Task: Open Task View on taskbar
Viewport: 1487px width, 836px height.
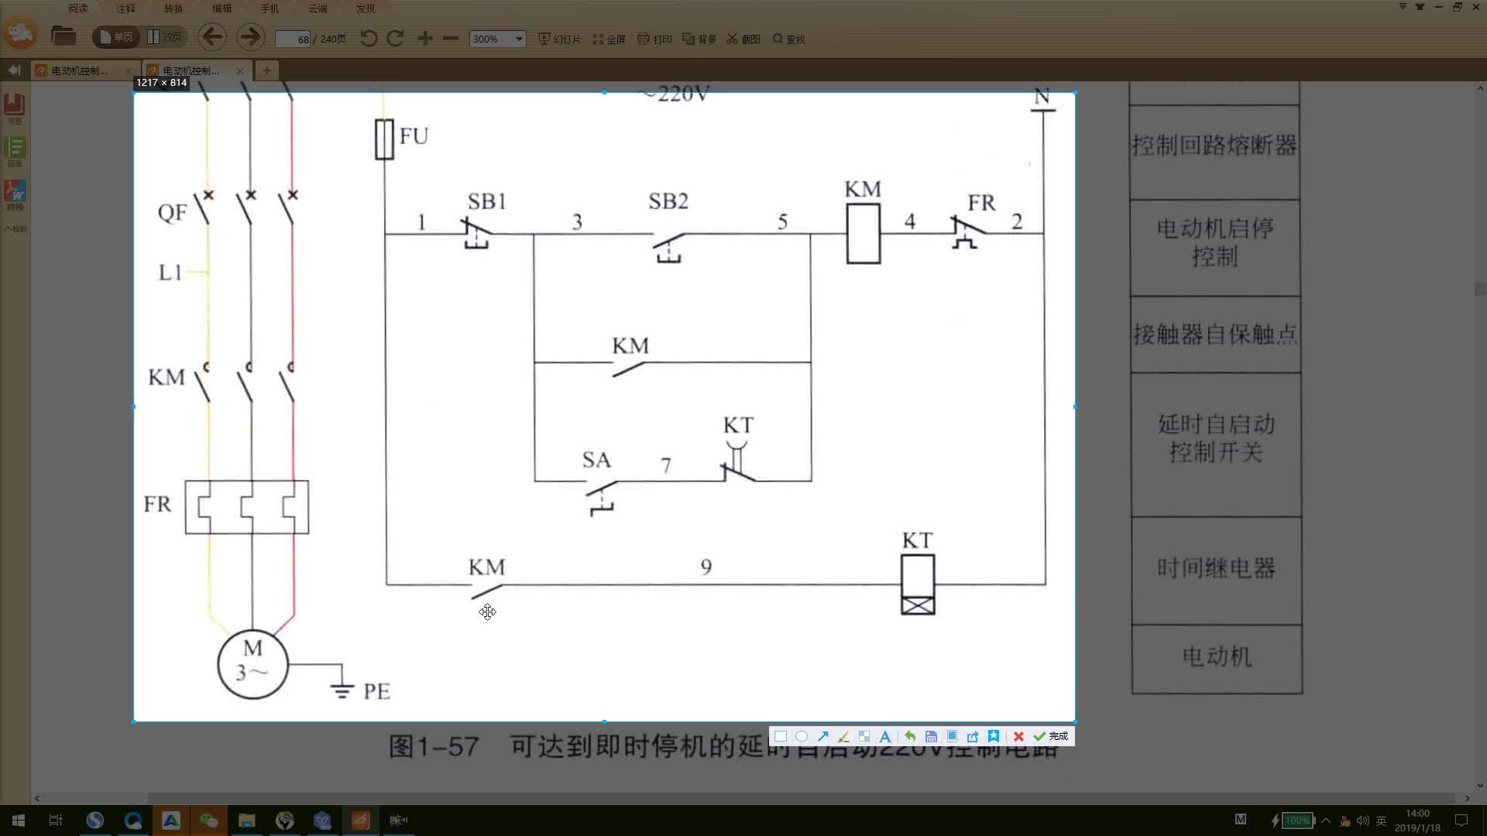Action: click(x=56, y=821)
